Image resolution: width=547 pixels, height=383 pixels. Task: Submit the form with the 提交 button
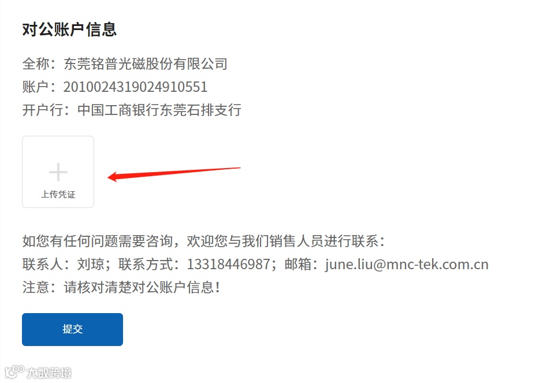pyautogui.click(x=72, y=329)
